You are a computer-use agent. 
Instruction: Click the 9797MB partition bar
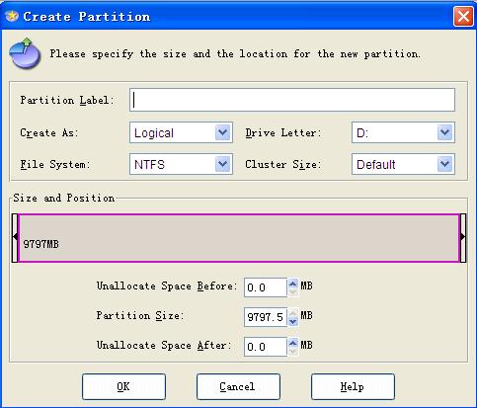click(x=239, y=238)
